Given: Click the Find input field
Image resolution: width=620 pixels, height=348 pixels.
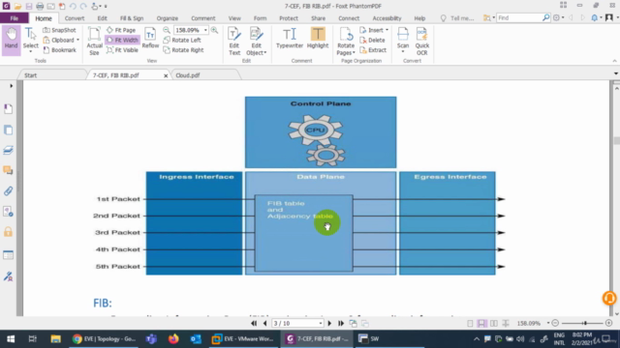Looking at the screenshot, I should pos(519,17).
